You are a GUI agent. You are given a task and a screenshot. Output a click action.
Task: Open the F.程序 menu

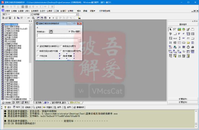coord(7,11)
